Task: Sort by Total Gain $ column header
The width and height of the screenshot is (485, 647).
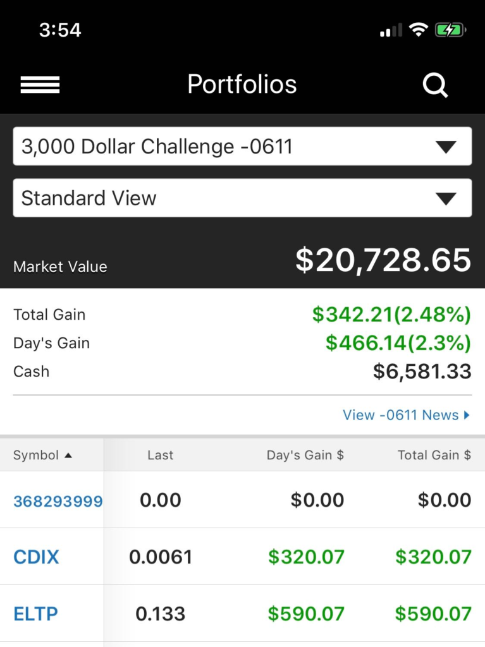Action: click(434, 455)
